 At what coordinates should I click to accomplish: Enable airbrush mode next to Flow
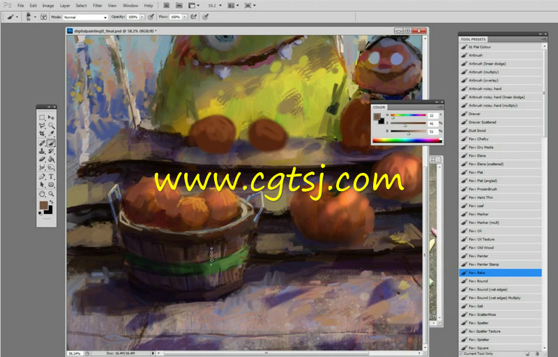[194, 17]
